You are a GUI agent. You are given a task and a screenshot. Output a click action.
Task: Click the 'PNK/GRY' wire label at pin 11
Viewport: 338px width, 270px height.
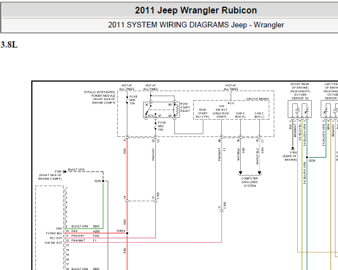(x=78, y=236)
